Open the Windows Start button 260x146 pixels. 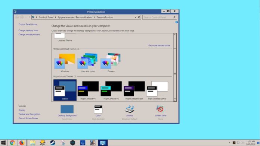pyautogui.click(x=3, y=143)
